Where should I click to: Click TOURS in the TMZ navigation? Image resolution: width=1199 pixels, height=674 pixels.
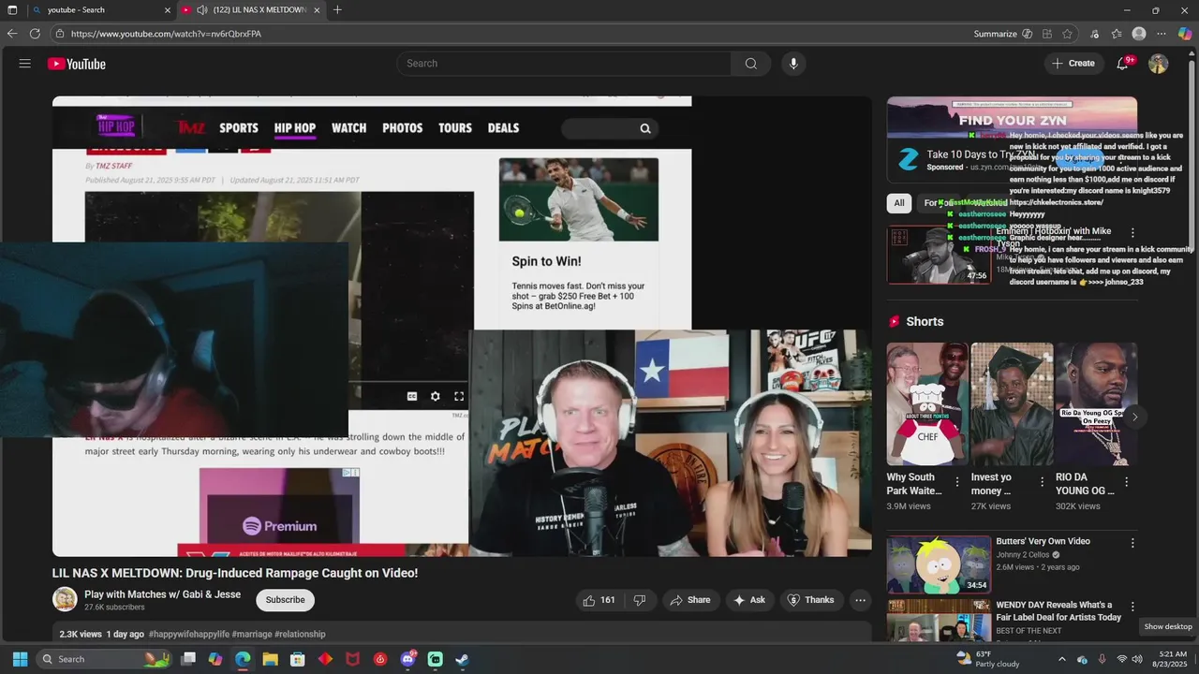(x=455, y=128)
